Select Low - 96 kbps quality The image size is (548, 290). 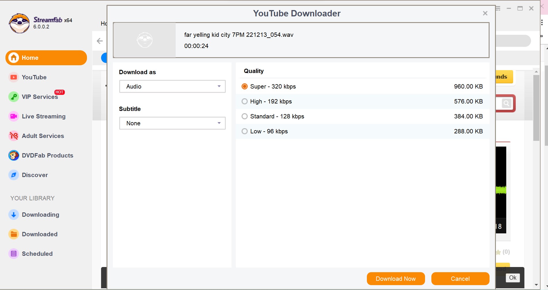click(x=244, y=131)
